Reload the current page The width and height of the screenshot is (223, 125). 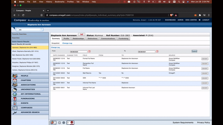click(23, 15)
